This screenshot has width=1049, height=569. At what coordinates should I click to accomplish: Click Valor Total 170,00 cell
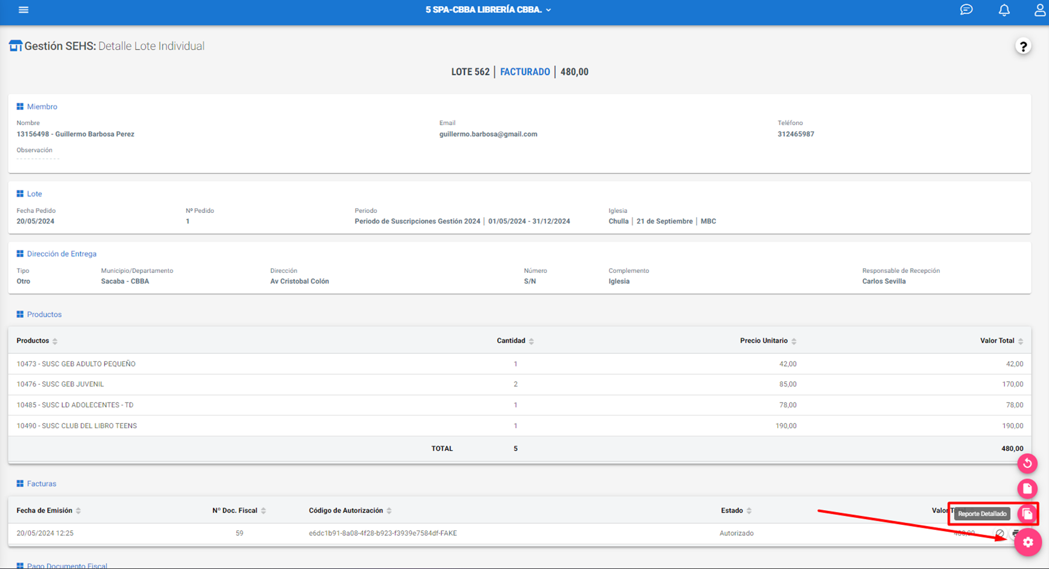(1012, 385)
